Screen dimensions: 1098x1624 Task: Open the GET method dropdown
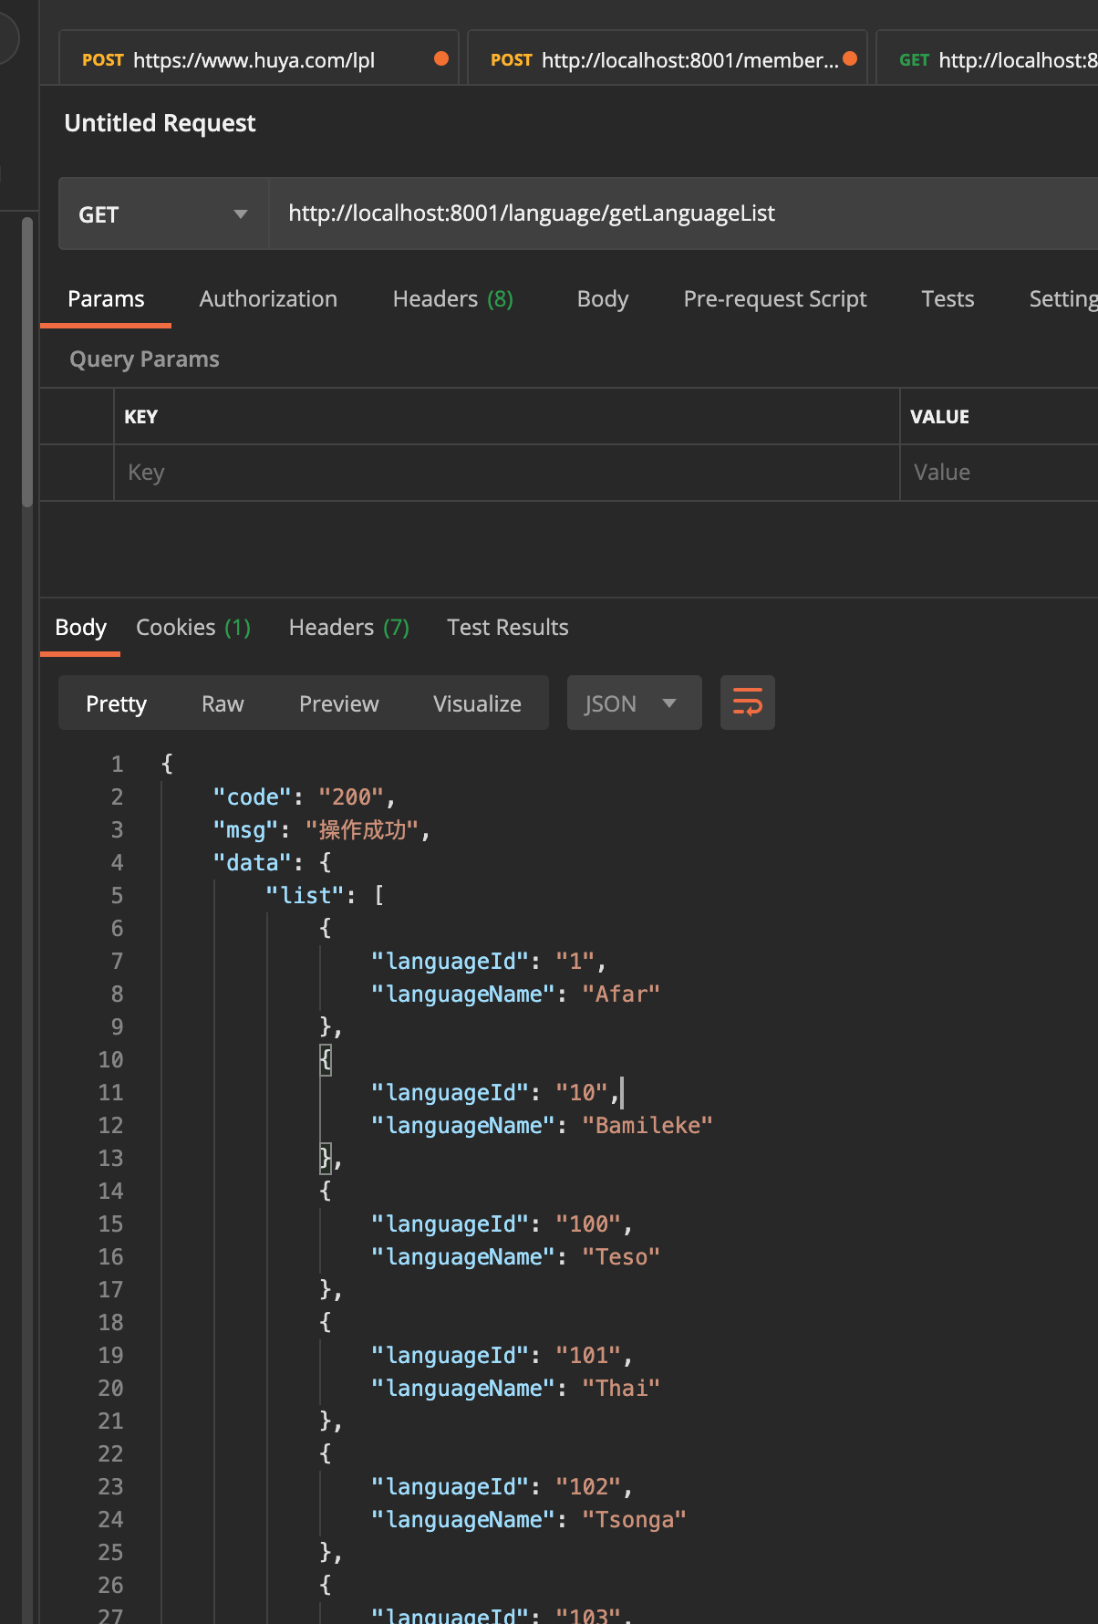click(164, 214)
